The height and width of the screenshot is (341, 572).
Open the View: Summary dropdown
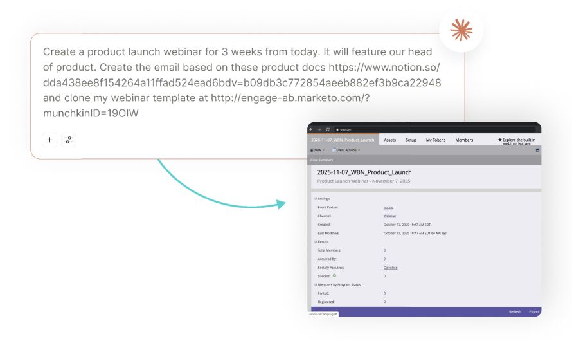point(321,160)
